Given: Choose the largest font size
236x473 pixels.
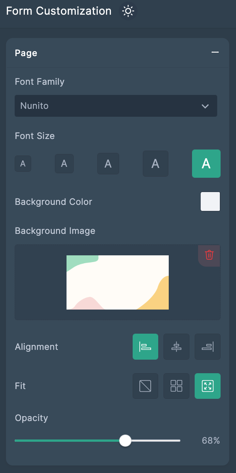Looking at the screenshot, I should point(206,163).
